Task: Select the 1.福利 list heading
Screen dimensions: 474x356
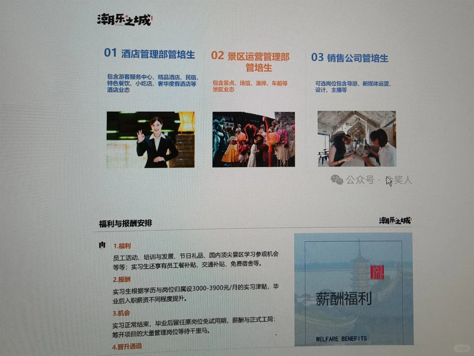Action: coord(122,246)
